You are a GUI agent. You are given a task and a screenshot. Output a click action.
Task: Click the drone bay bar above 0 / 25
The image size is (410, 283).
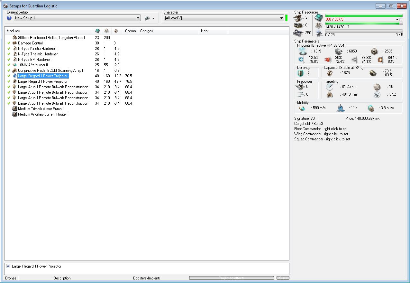[364, 31]
